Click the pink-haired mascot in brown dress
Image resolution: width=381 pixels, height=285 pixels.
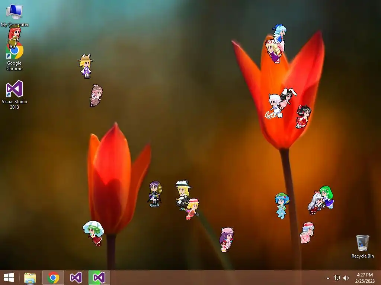click(x=96, y=96)
